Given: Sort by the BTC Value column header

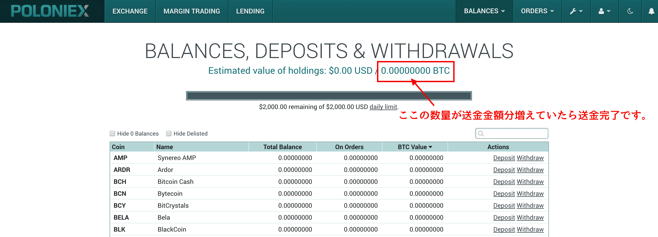Looking at the screenshot, I should 415,147.
